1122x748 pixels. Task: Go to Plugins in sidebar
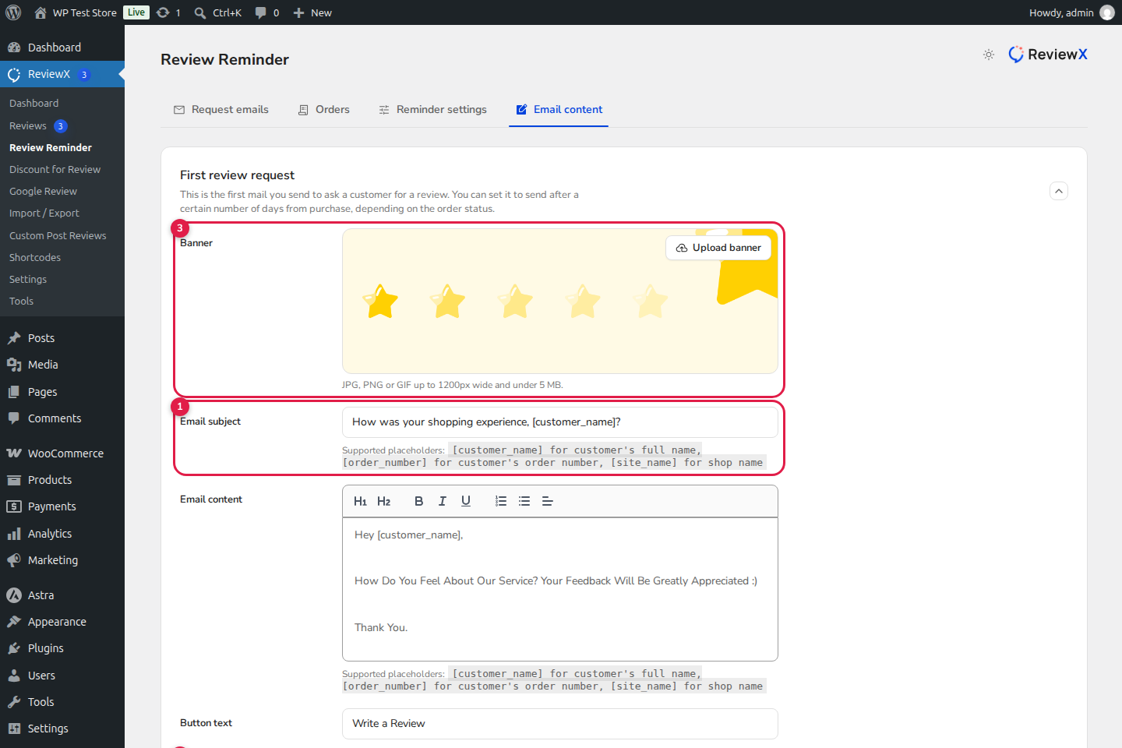tap(62, 648)
